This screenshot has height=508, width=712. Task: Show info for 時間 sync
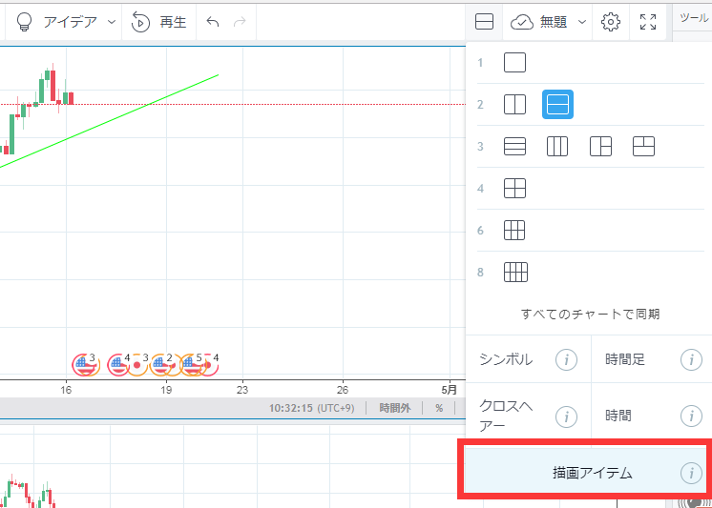click(691, 416)
